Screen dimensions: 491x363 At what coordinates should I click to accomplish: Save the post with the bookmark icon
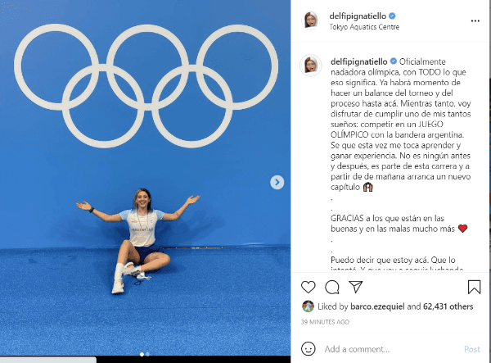pos(474,287)
